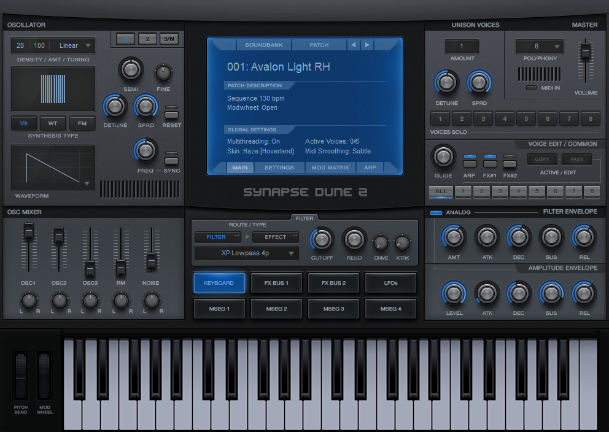Select WT synthesis type
The width and height of the screenshot is (609, 432).
pos(53,123)
